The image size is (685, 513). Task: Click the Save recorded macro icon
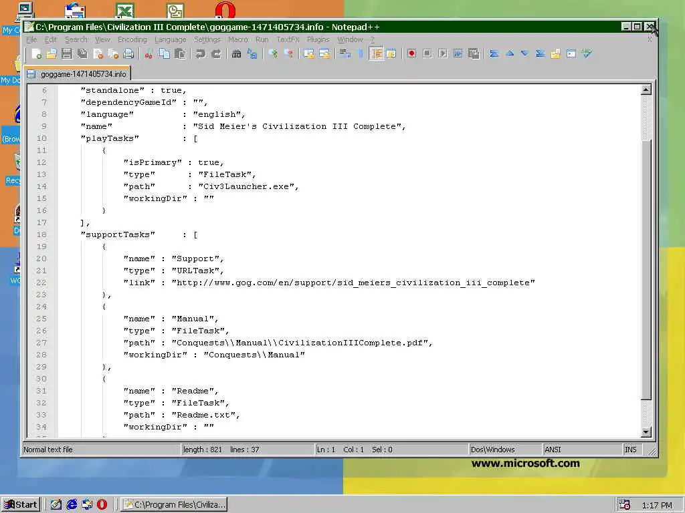pyautogui.click(x=474, y=53)
